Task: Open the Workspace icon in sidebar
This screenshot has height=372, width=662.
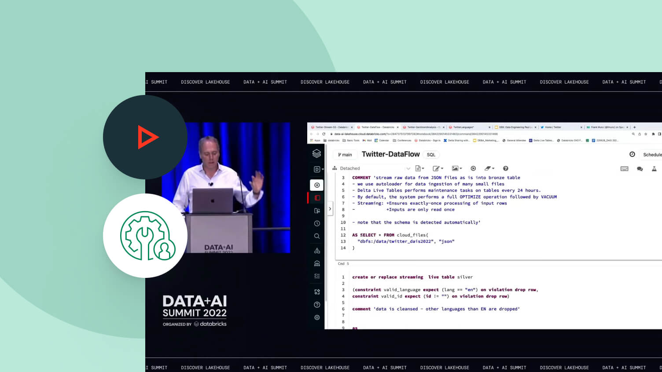Action: coord(317,198)
